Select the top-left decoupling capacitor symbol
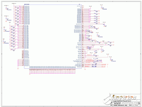 click(6, 8)
